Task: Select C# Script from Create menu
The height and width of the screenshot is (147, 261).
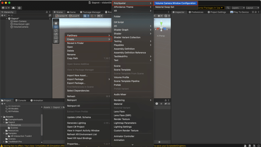Action: click(119, 22)
